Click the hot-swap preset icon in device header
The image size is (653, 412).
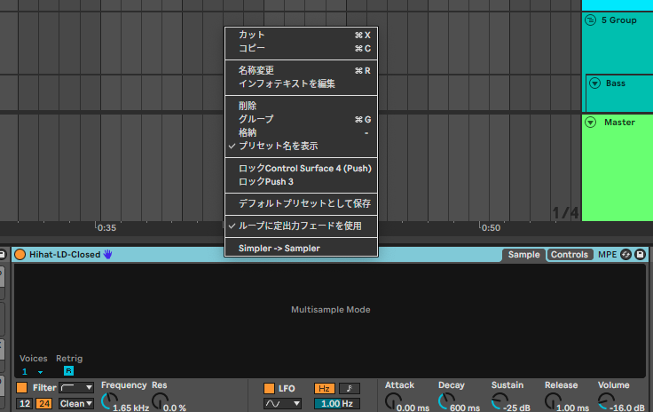click(625, 255)
